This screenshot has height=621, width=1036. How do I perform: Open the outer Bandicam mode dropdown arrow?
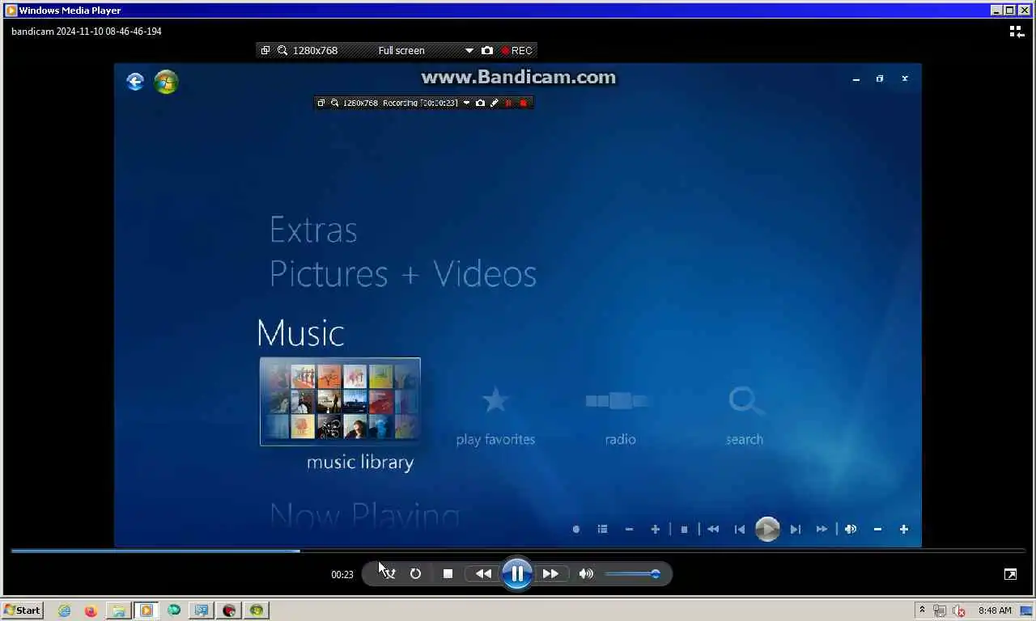coord(469,50)
